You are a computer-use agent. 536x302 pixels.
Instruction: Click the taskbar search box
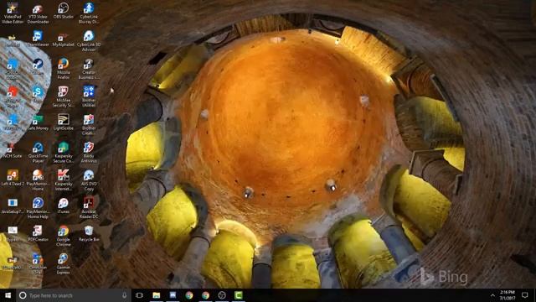click(x=73, y=295)
